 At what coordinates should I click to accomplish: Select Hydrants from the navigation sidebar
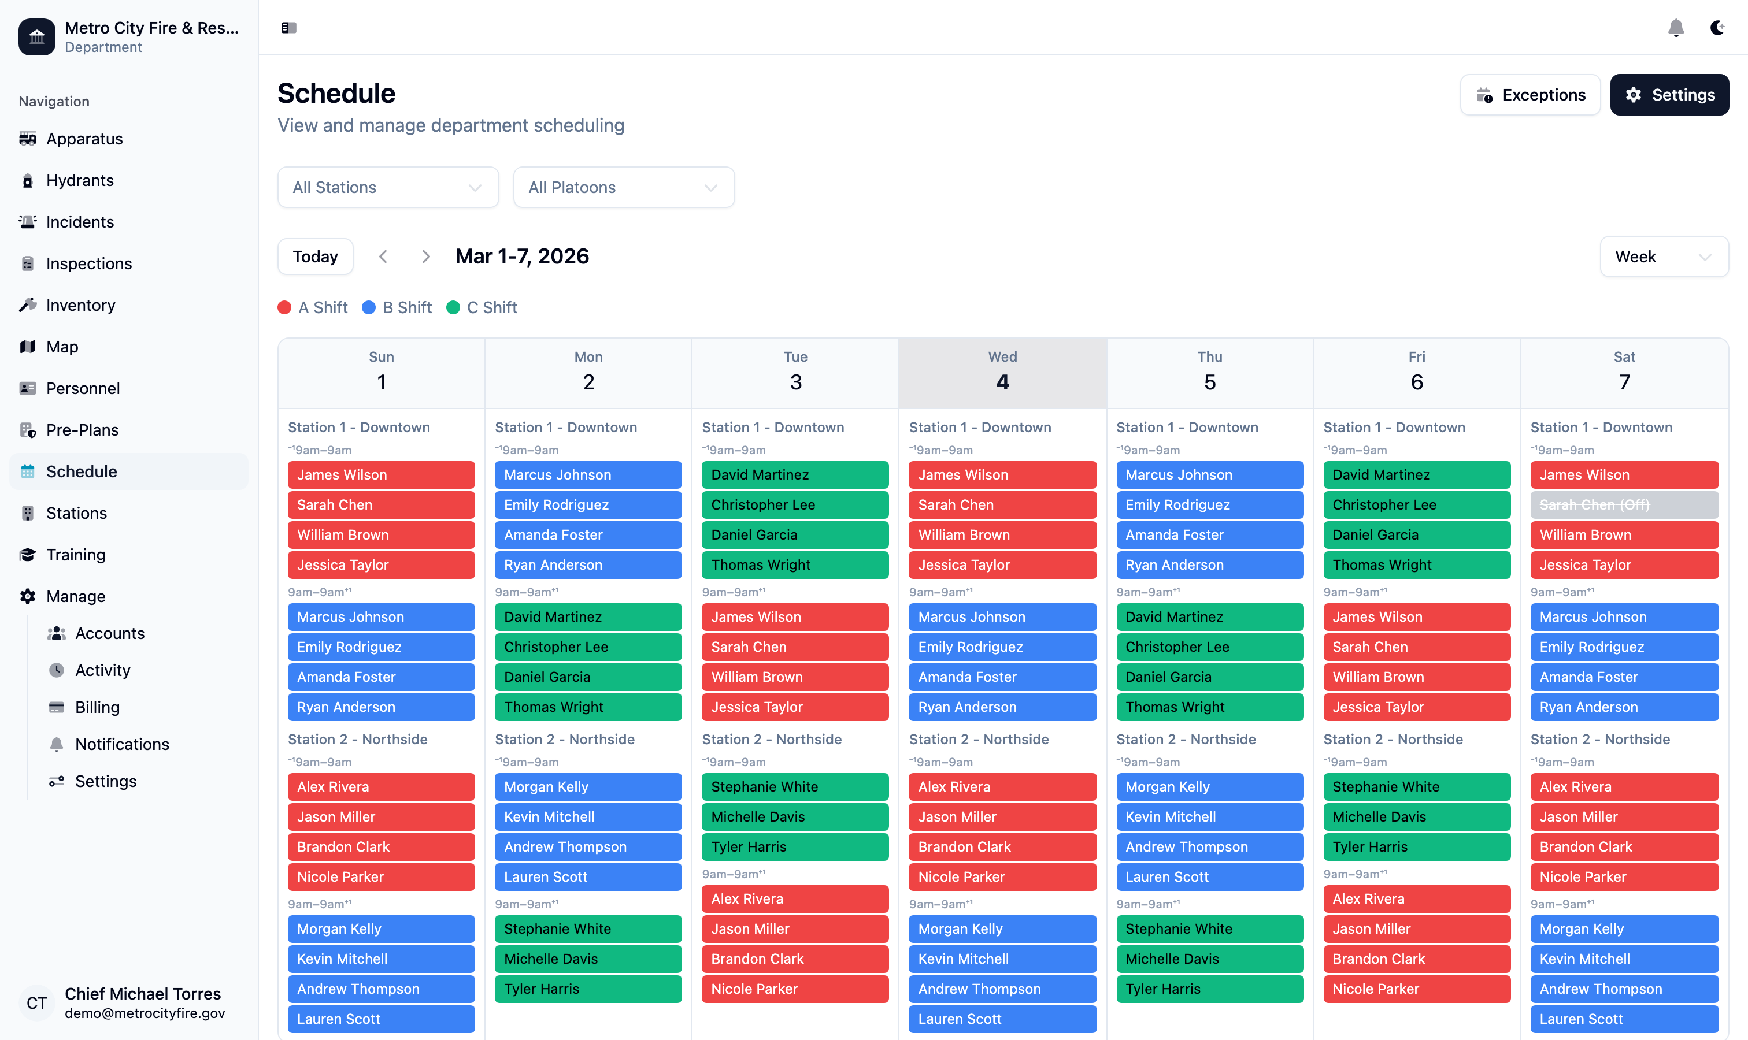(79, 180)
